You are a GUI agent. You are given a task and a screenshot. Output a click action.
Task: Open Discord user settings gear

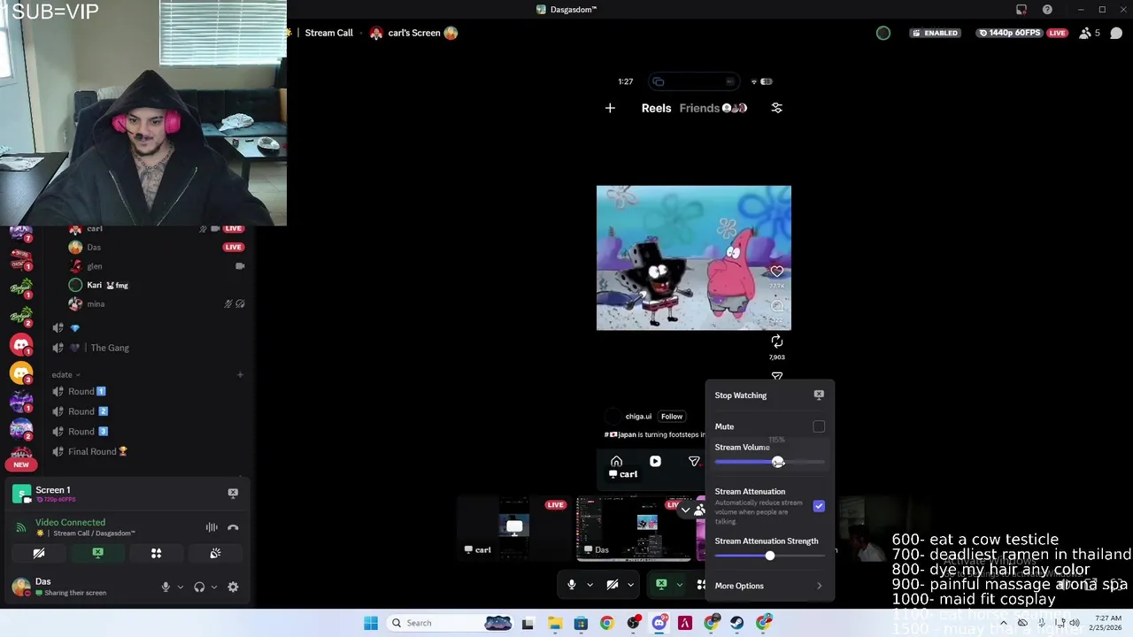pyautogui.click(x=233, y=587)
